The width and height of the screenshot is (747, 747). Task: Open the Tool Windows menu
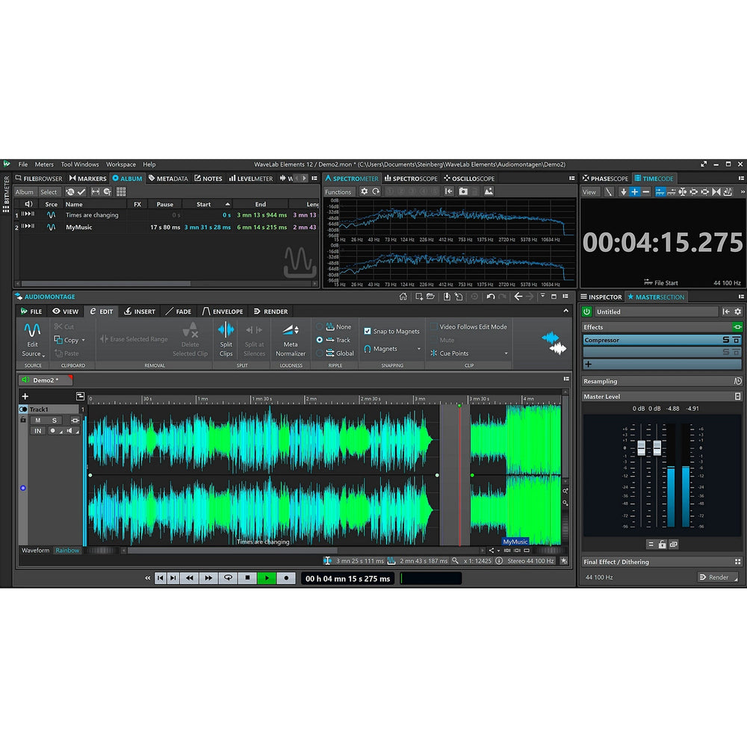click(80, 164)
